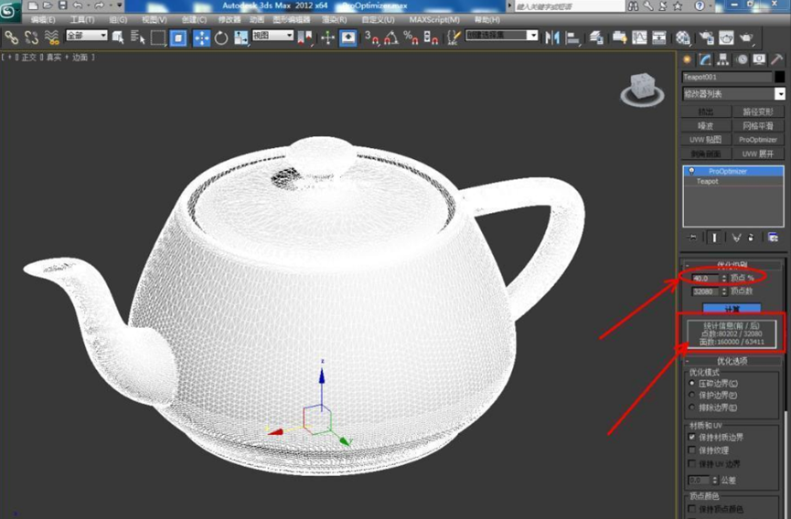791x519 pixels.
Task: Switch to the Create command panel tab
Action: (687, 59)
